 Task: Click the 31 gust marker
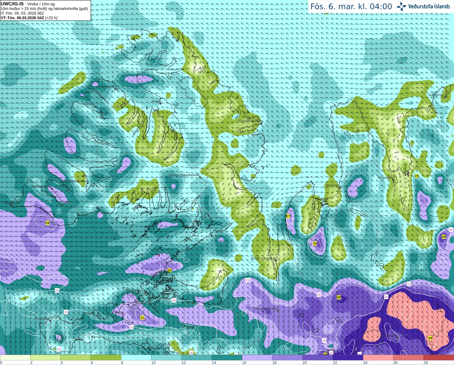tap(142, 318)
